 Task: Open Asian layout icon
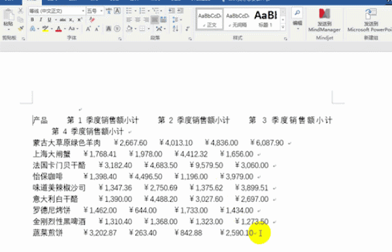coord(159,29)
